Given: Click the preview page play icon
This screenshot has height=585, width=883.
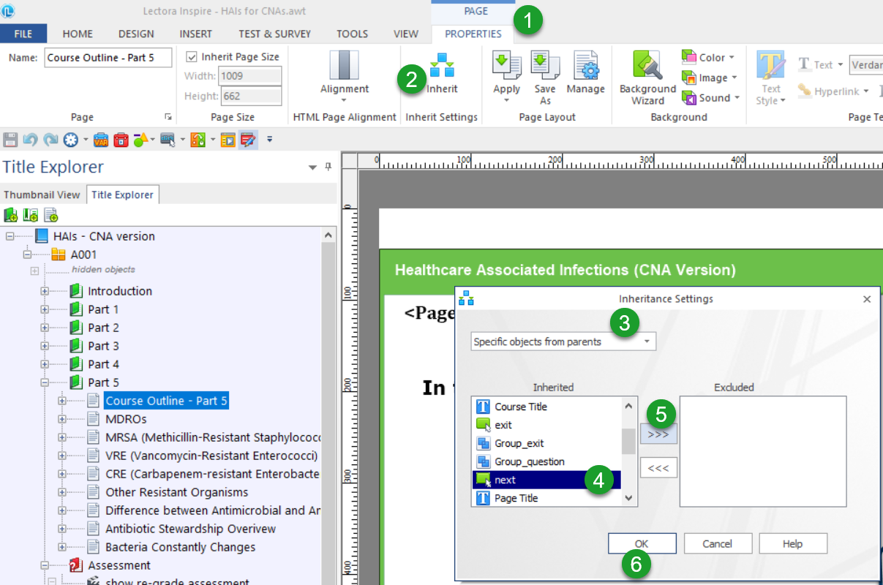Looking at the screenshot, I should [228, 139].
